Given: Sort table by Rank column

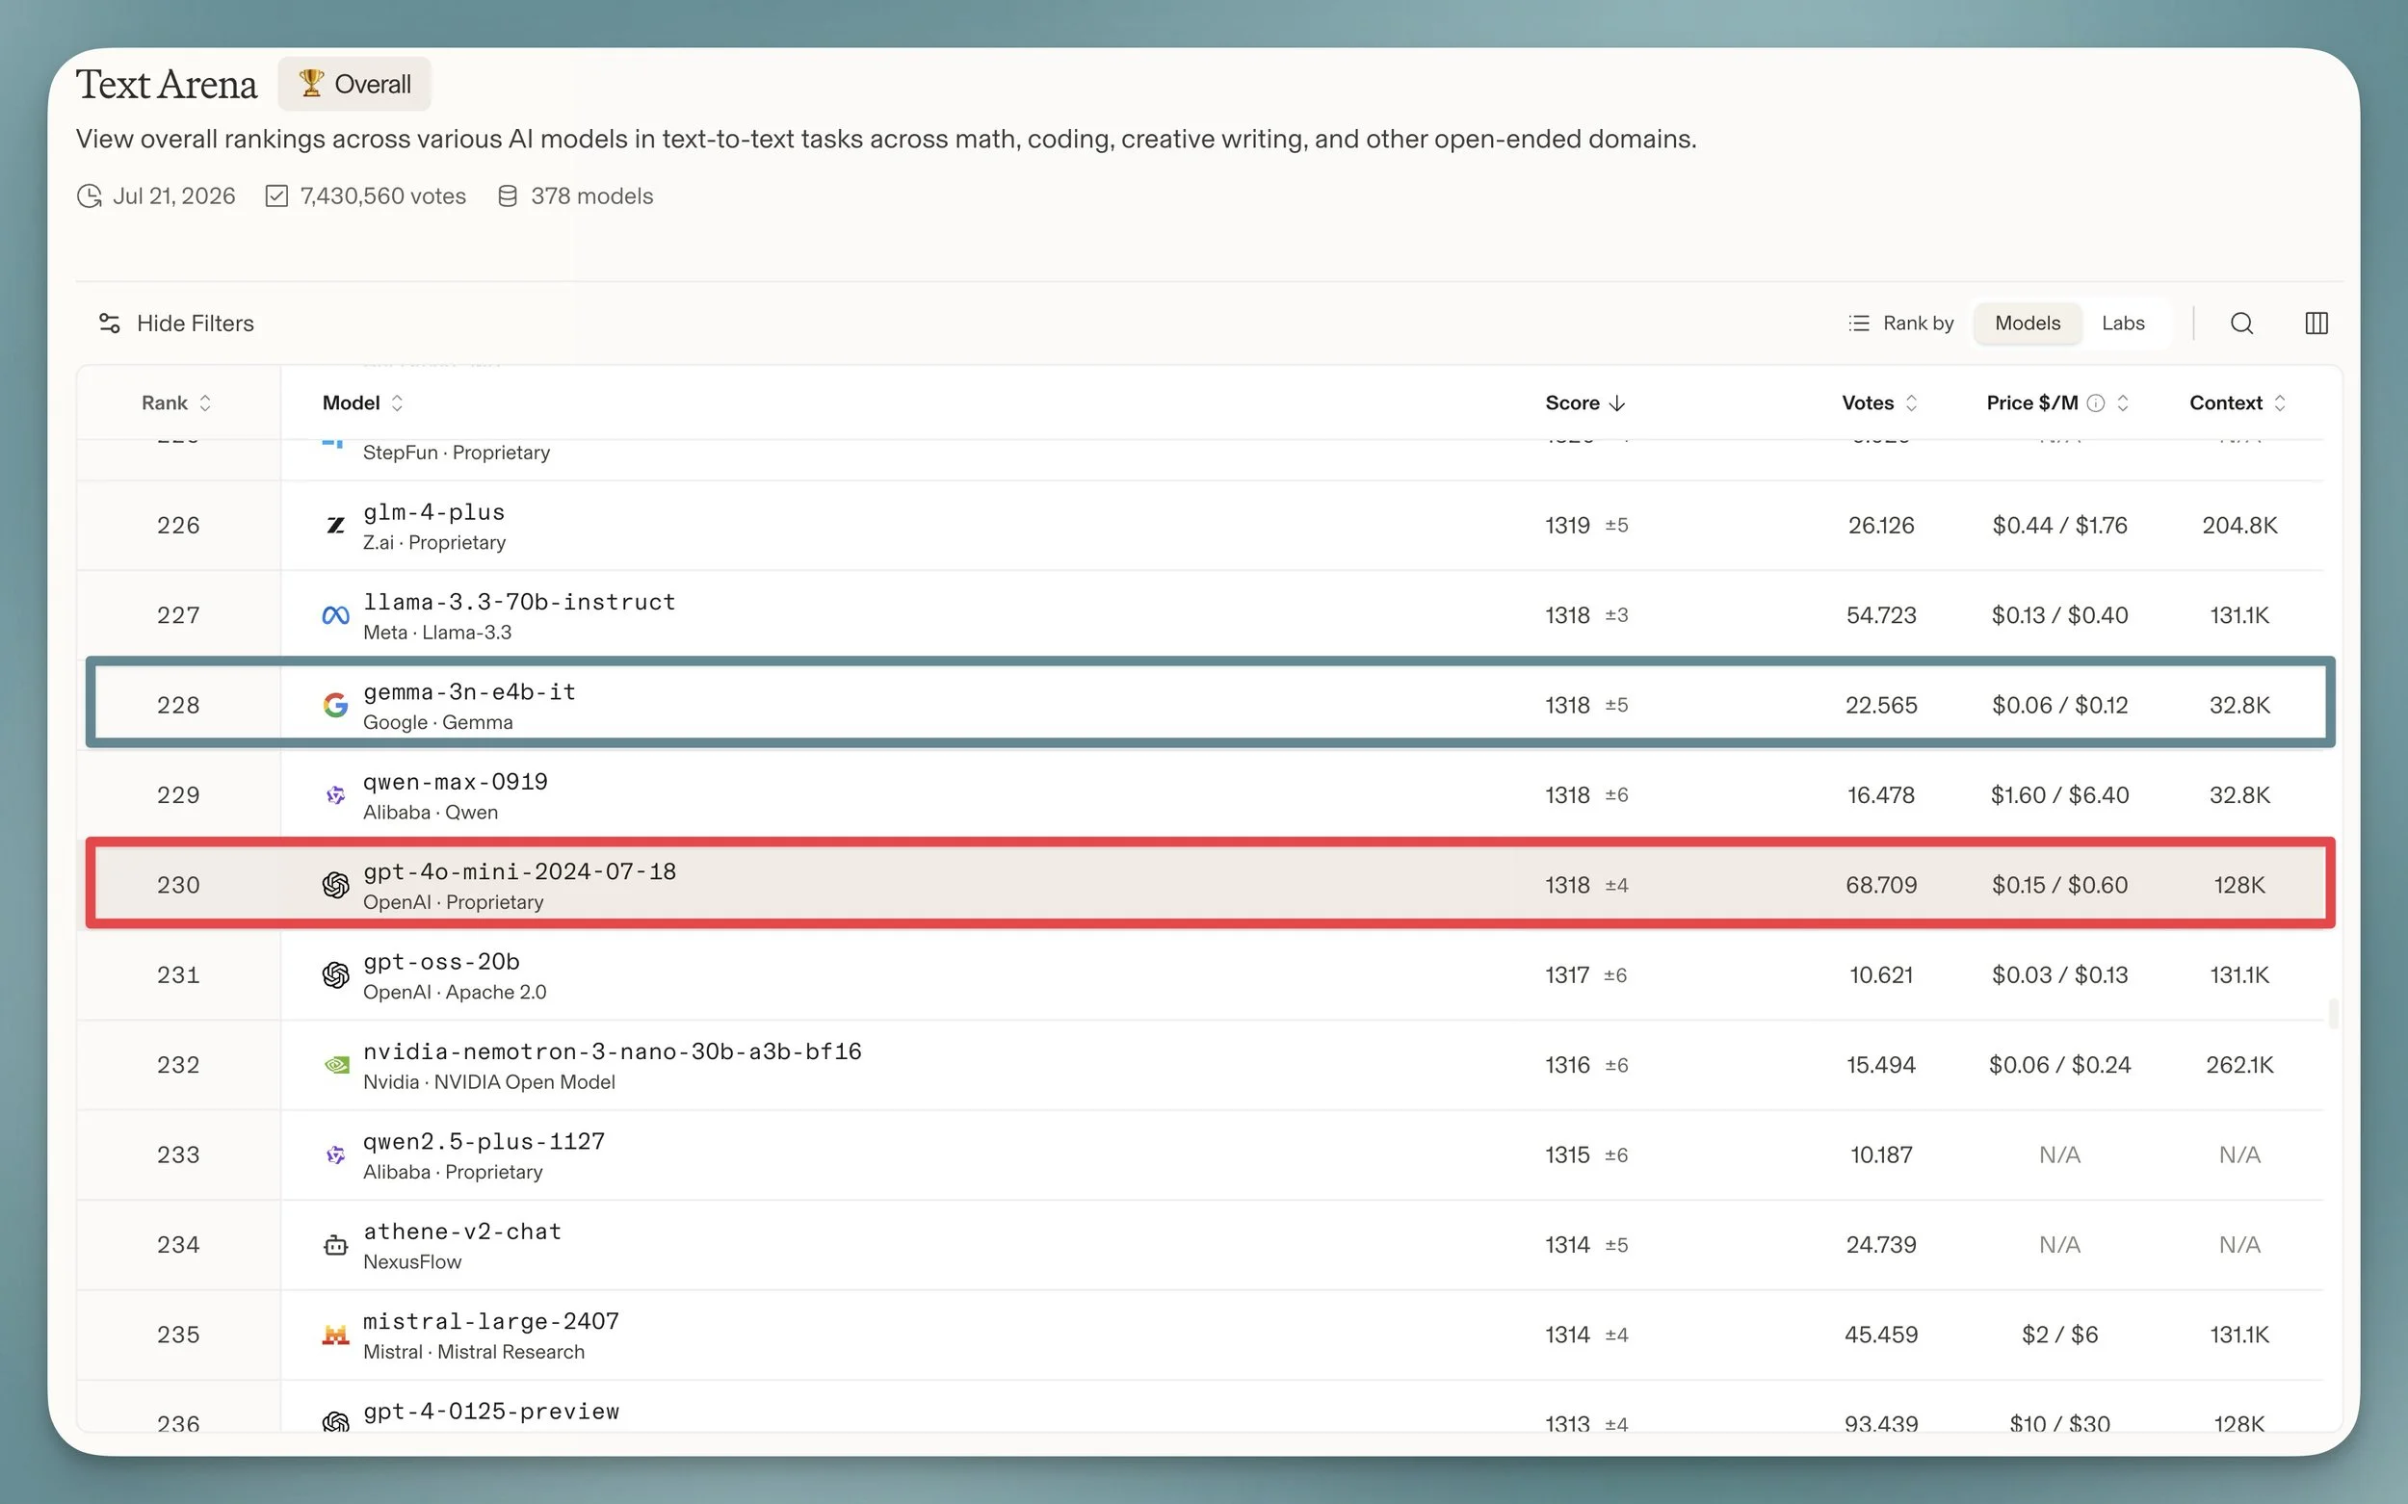Looking at the screenshot, I should click(176, 402).
